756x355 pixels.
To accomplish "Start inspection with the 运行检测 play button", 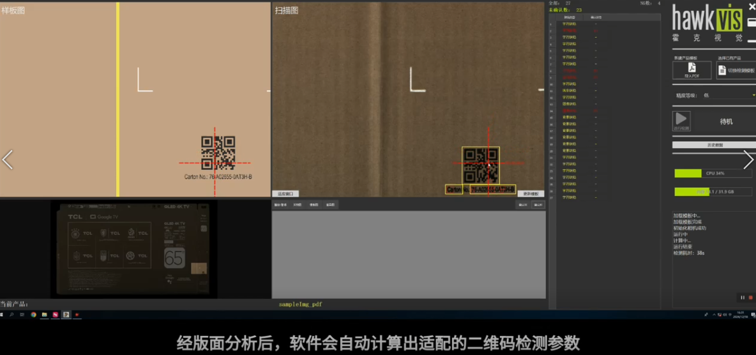I will 681,121.
